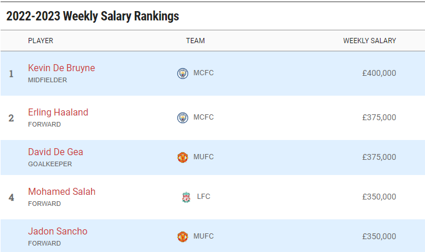Image resolution: width=425 pixels, height=252 pixels.
Task: Click Manchester City crest in Erling Haaland row
Action: [x=183, y=118]
